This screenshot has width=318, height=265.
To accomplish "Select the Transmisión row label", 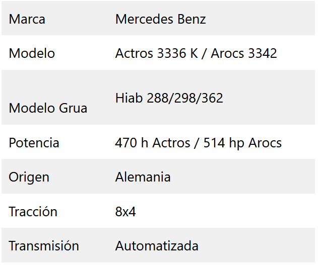I will pyautogui.click(x=44, y=246).
